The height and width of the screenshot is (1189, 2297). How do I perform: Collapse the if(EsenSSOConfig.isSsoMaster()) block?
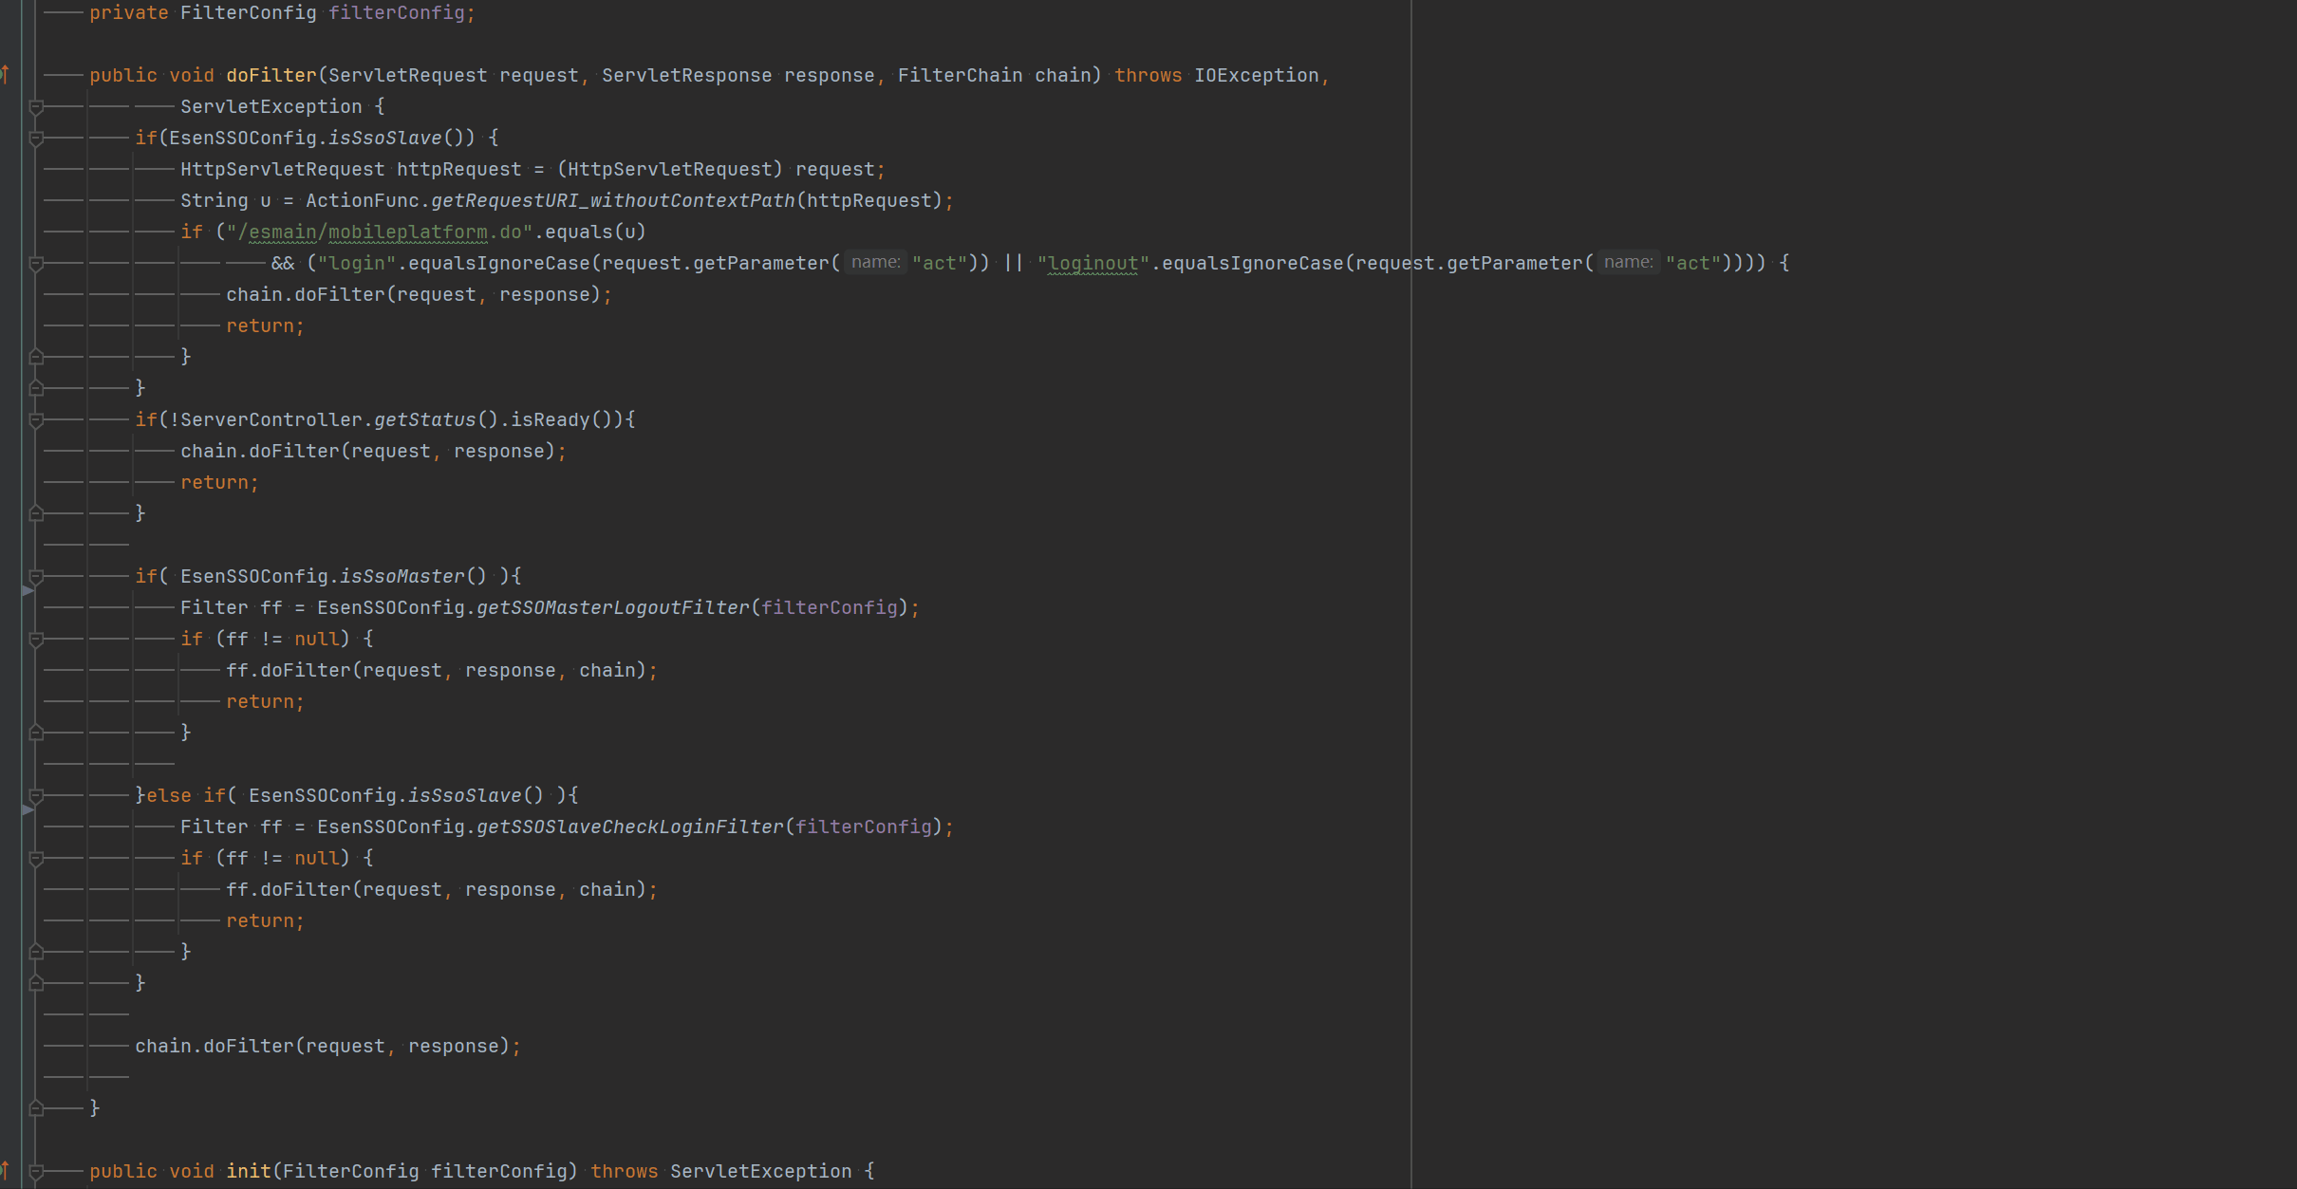36,577
